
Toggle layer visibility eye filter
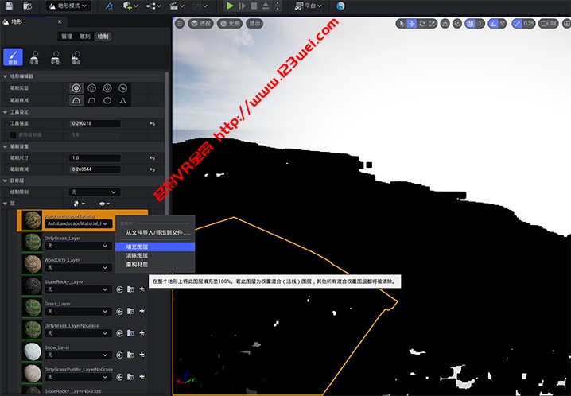(103, 204)
